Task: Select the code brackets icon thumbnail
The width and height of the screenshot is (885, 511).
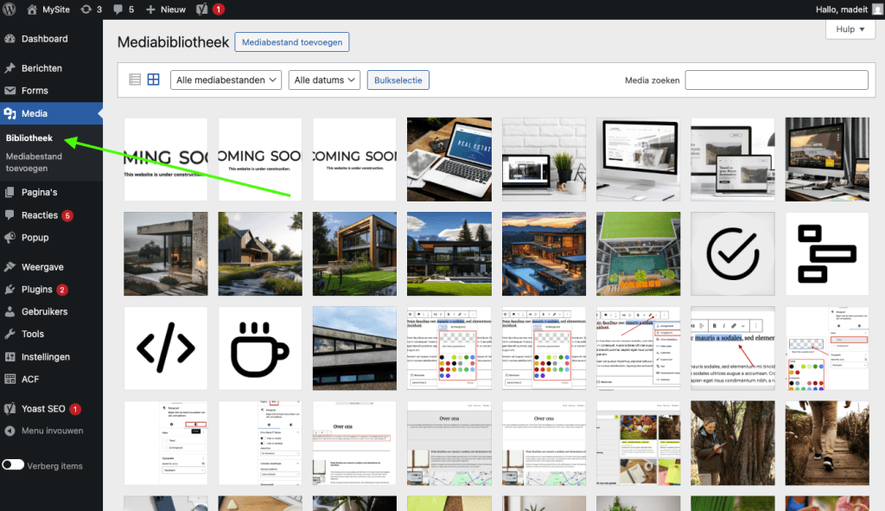Action: click(166, 348)
